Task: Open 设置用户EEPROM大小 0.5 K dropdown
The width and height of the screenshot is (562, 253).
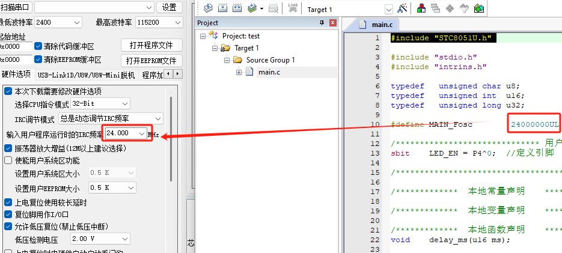Action: (x=112, y=187)
